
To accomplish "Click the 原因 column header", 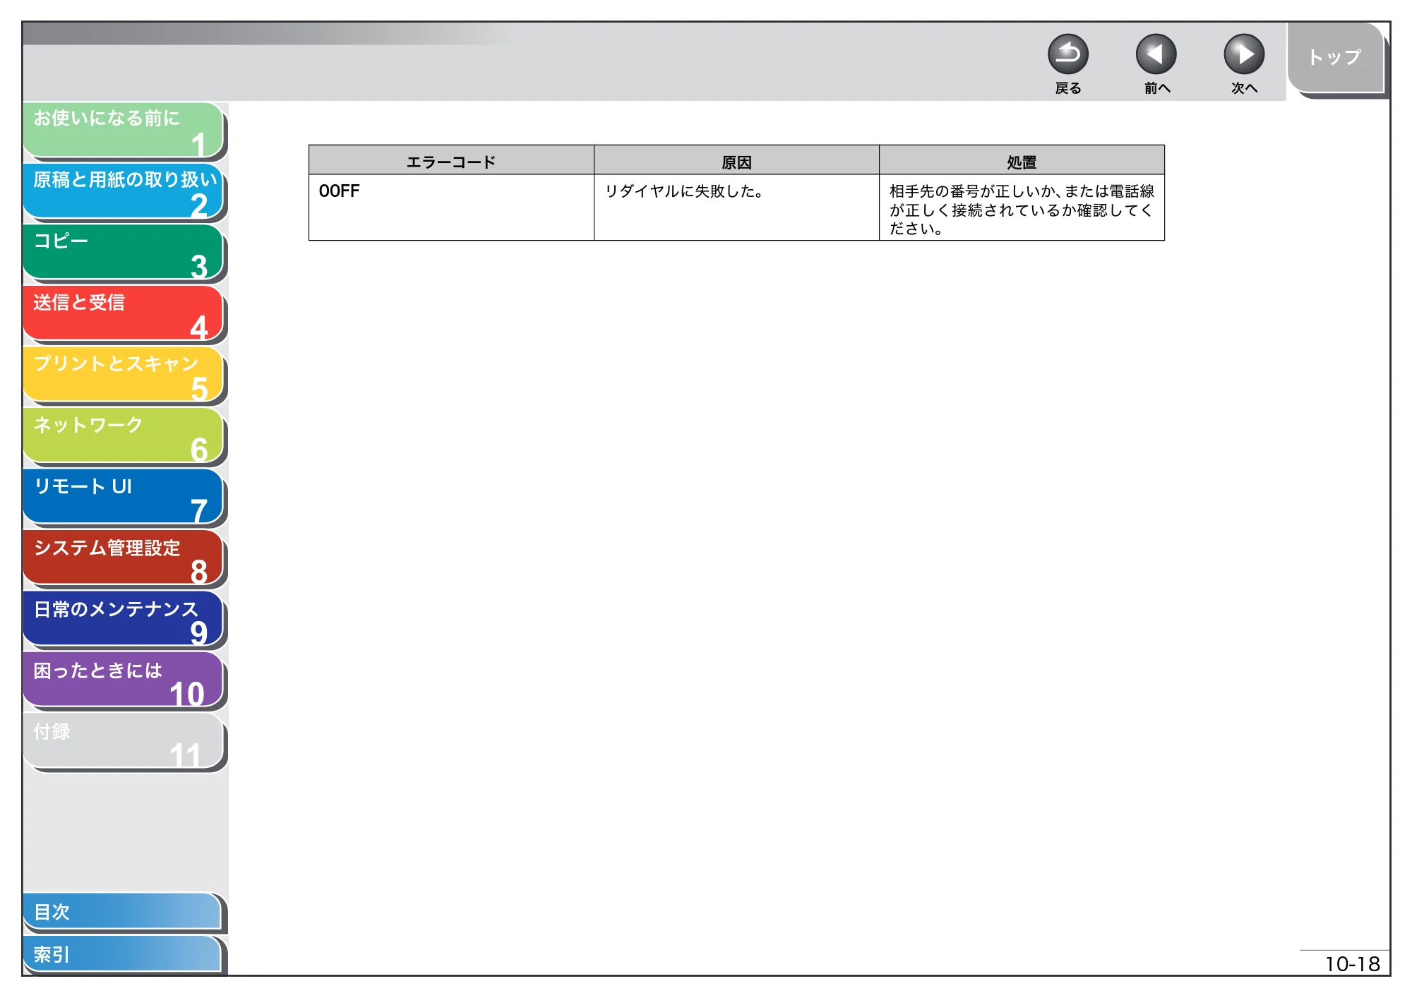I will (736, 161).
